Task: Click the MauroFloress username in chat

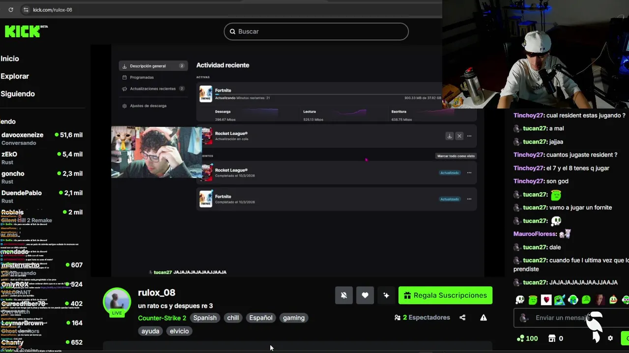Action: [x=535, y=234]
